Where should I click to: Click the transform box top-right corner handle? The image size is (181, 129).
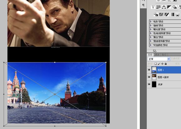click(106, 62)
